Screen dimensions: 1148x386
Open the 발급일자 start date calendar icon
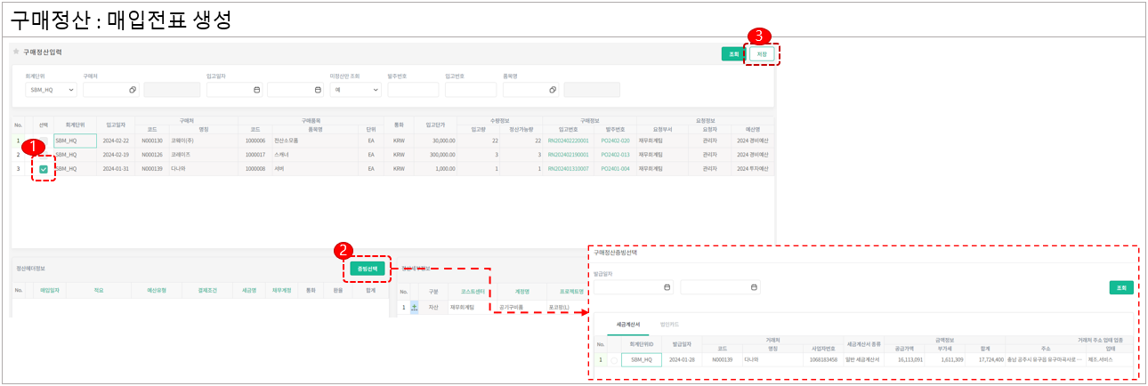(667, 287)
